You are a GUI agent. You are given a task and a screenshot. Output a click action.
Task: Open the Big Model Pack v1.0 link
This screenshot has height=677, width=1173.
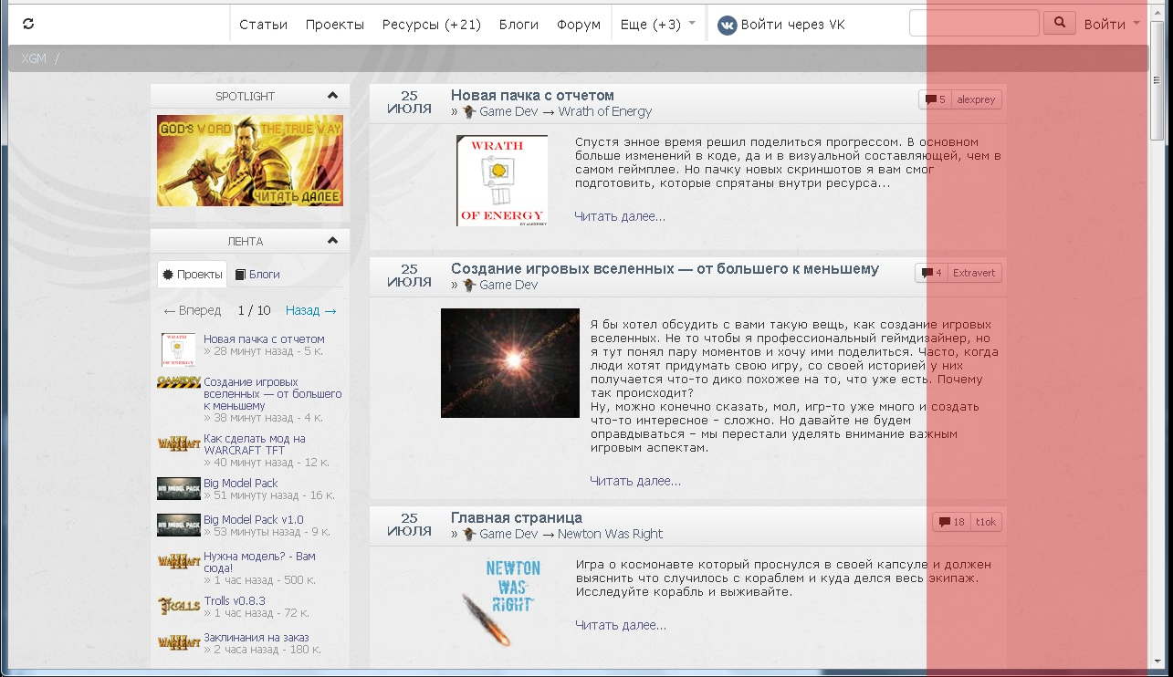(x=254, y=520)
